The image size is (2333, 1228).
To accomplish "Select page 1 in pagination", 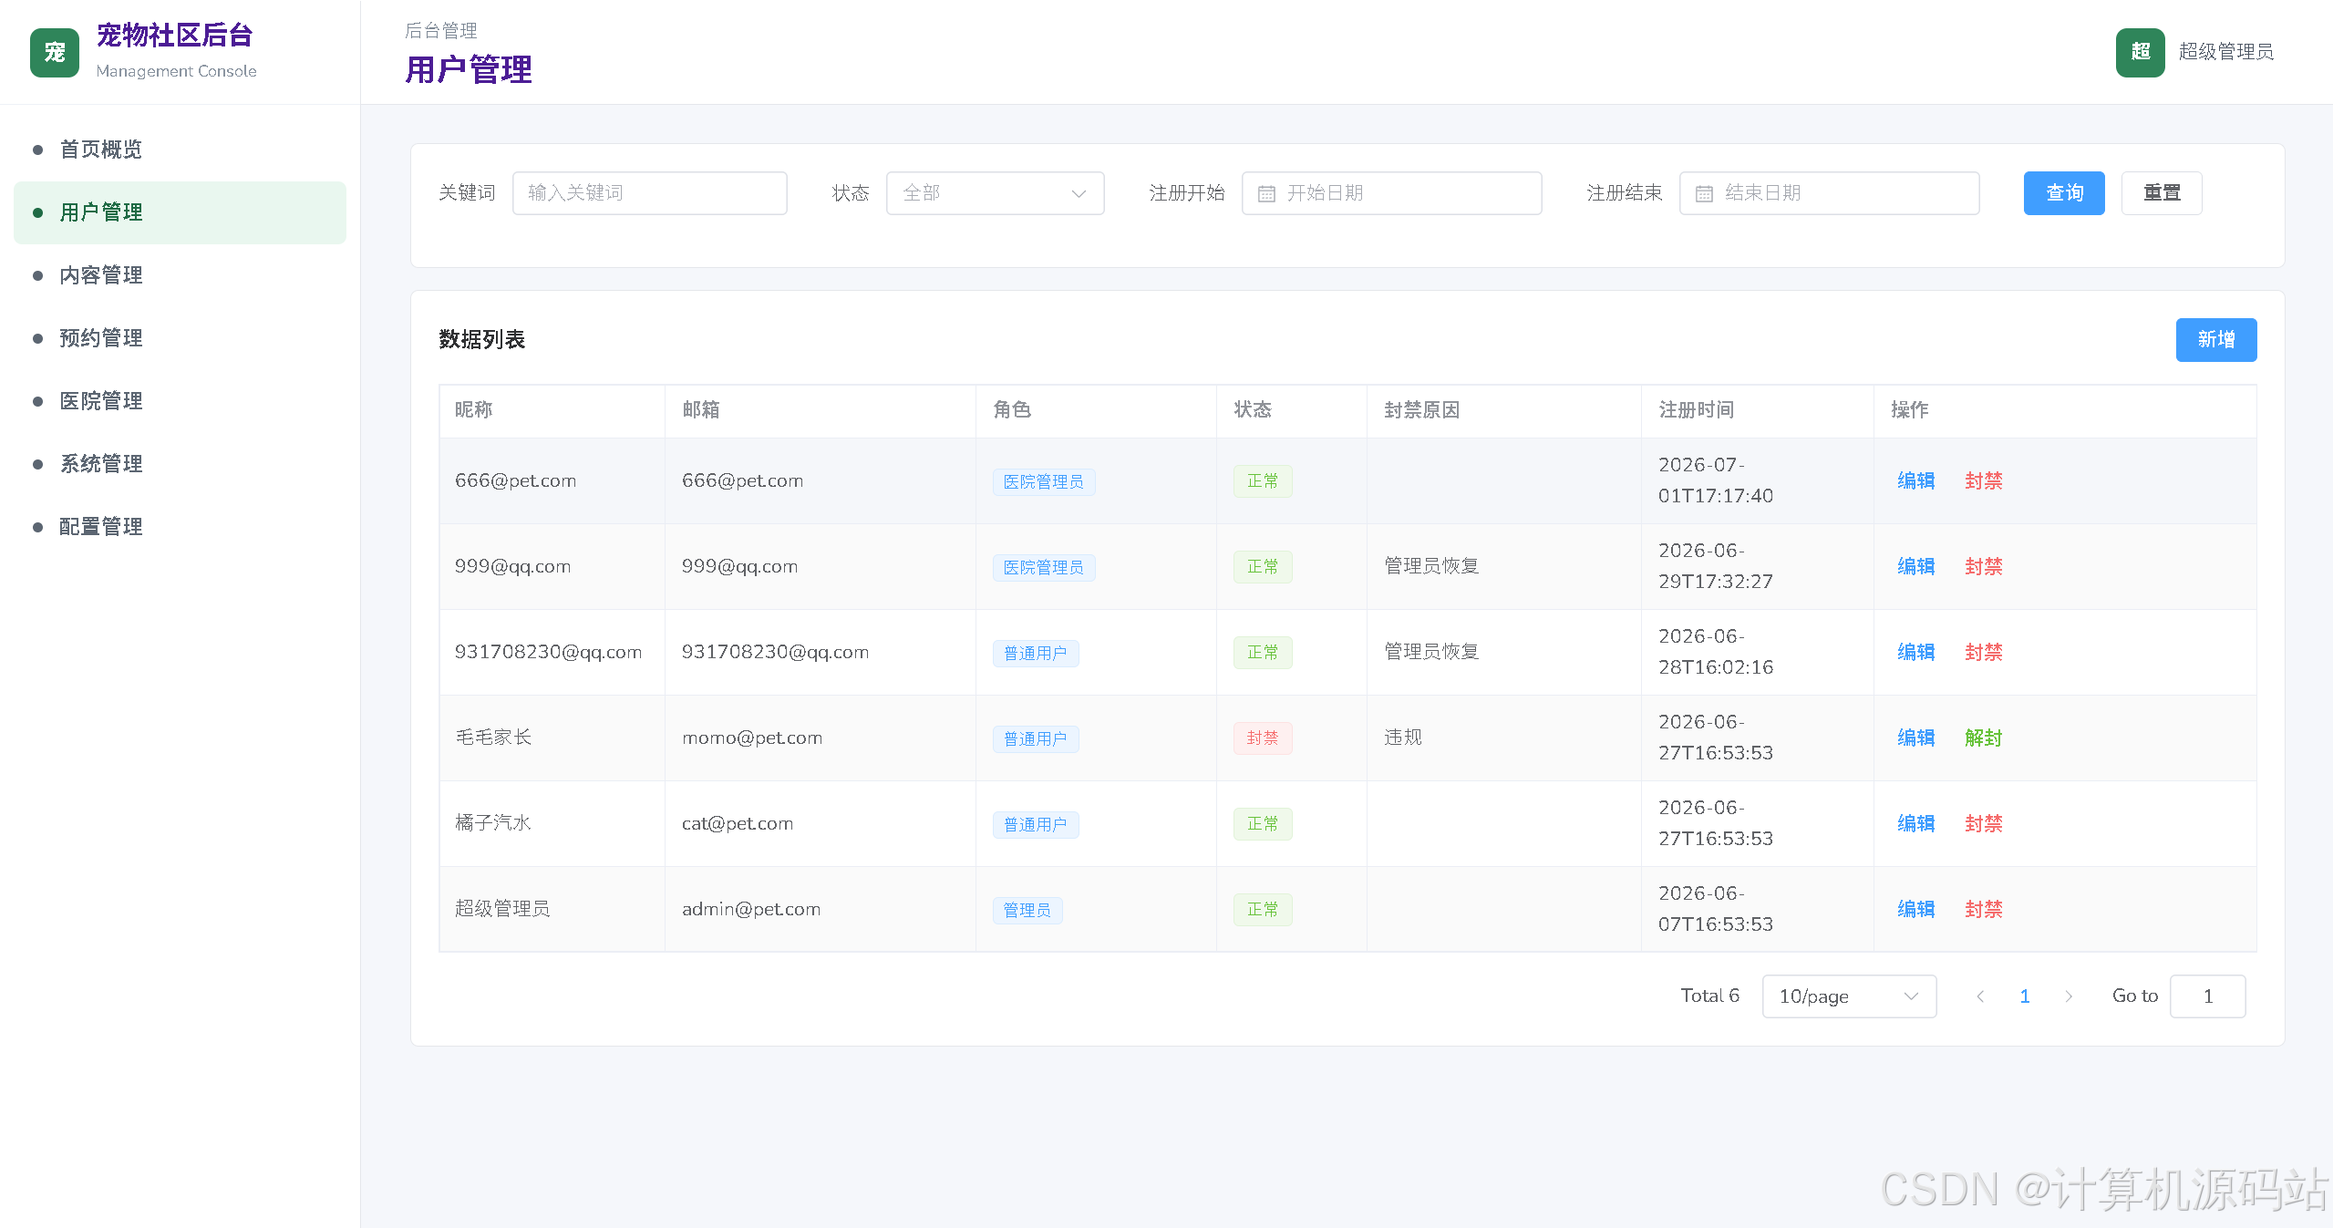I will click(x=2025, y=996).
